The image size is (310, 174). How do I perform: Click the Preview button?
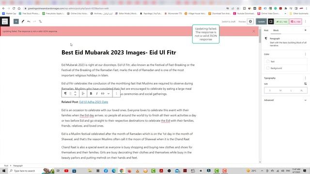pyautogui.click(x=242, y=21)
